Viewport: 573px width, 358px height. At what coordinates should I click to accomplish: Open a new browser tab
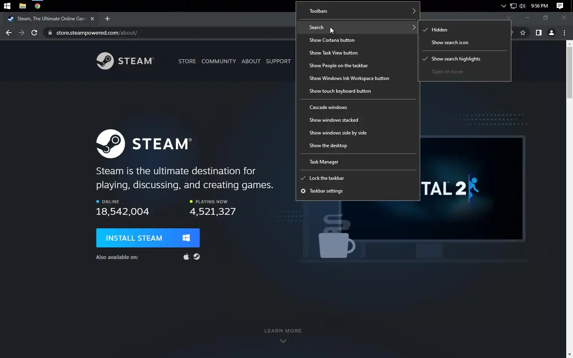point(107,19)
